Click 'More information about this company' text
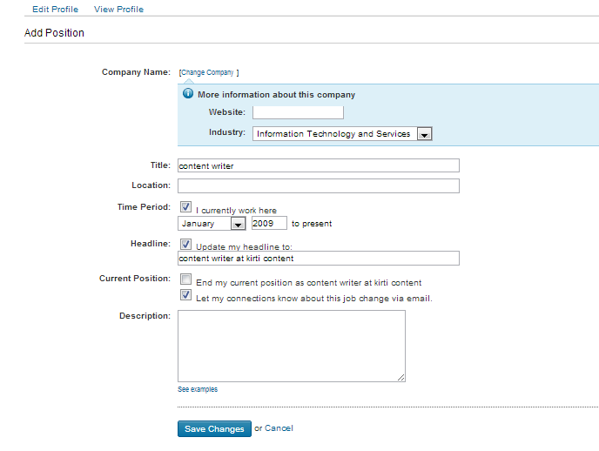 (276, 95)
